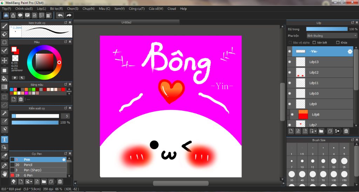Undock the Brush Size panel

click(353, 139)
